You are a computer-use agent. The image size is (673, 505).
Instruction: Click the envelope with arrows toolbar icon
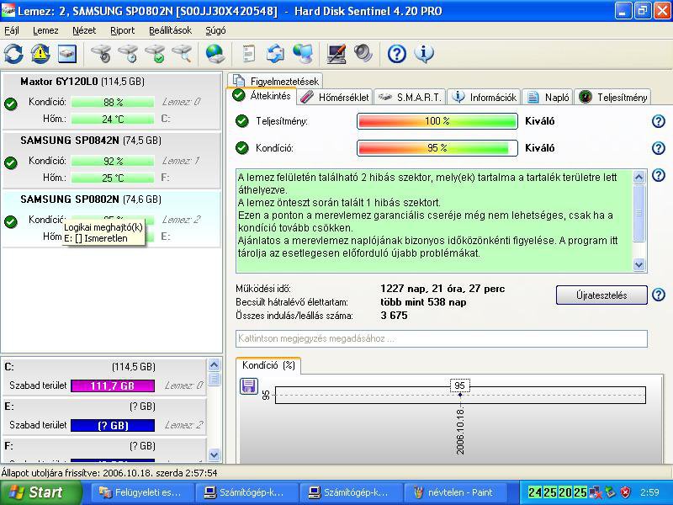click(275, 54)
